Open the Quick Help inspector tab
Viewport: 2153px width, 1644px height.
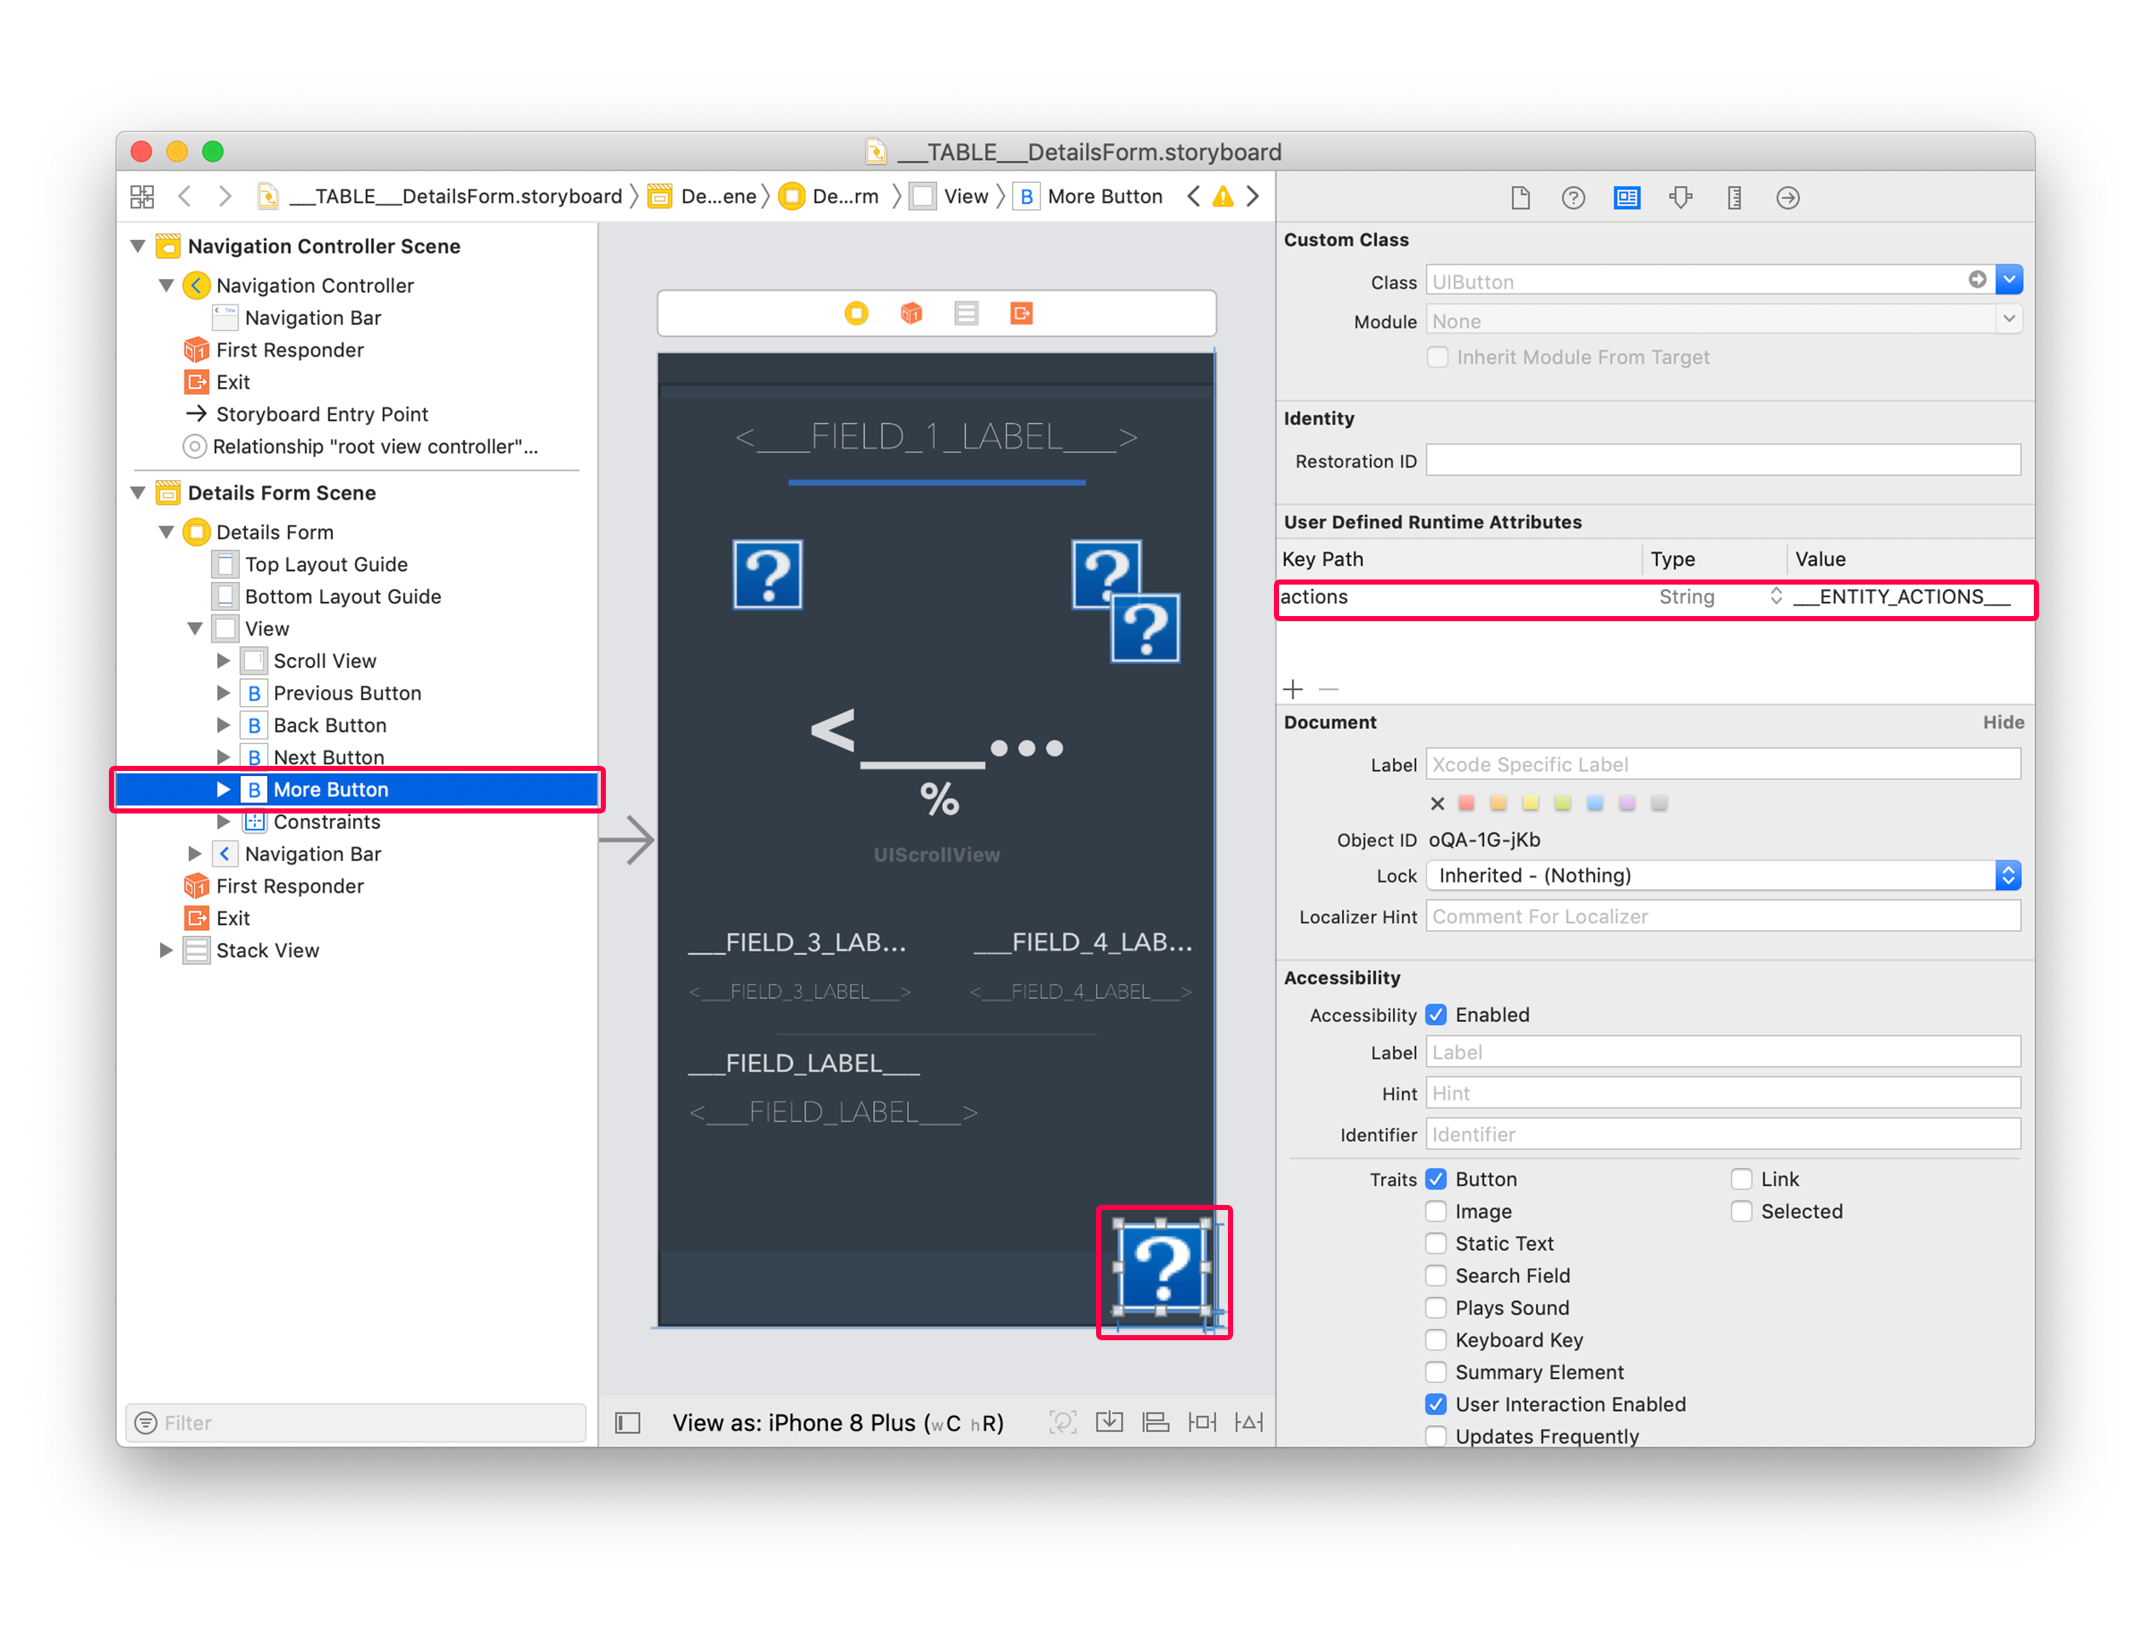tap(1573, 197)
